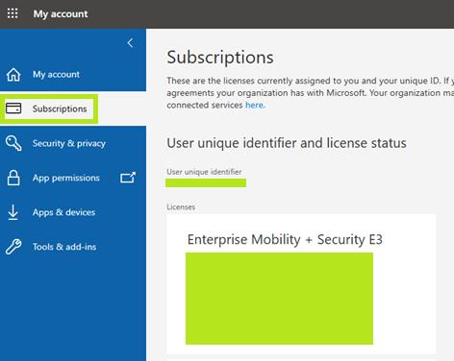Open App permissions in the sidebar
Image resolution: width=454 pixels, height=361 pixels.
point(66,178)
